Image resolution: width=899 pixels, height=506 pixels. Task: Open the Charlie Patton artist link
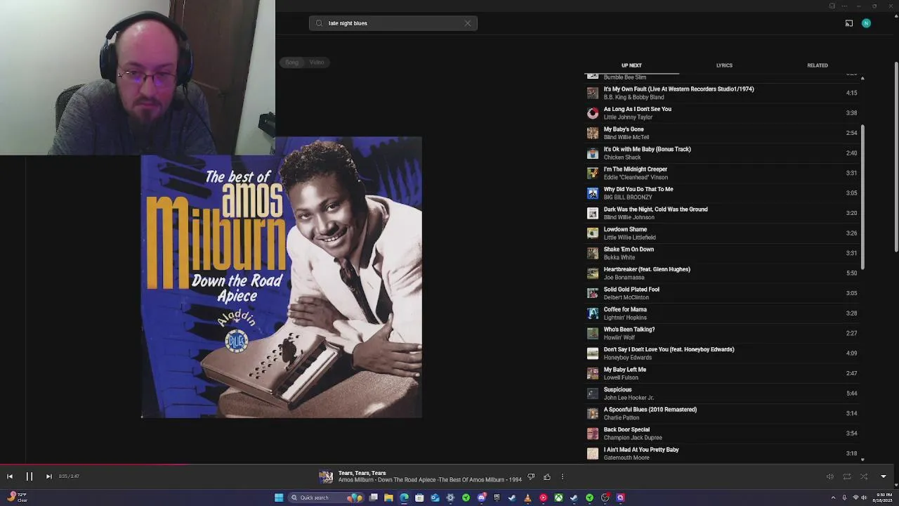pos(622,417)
